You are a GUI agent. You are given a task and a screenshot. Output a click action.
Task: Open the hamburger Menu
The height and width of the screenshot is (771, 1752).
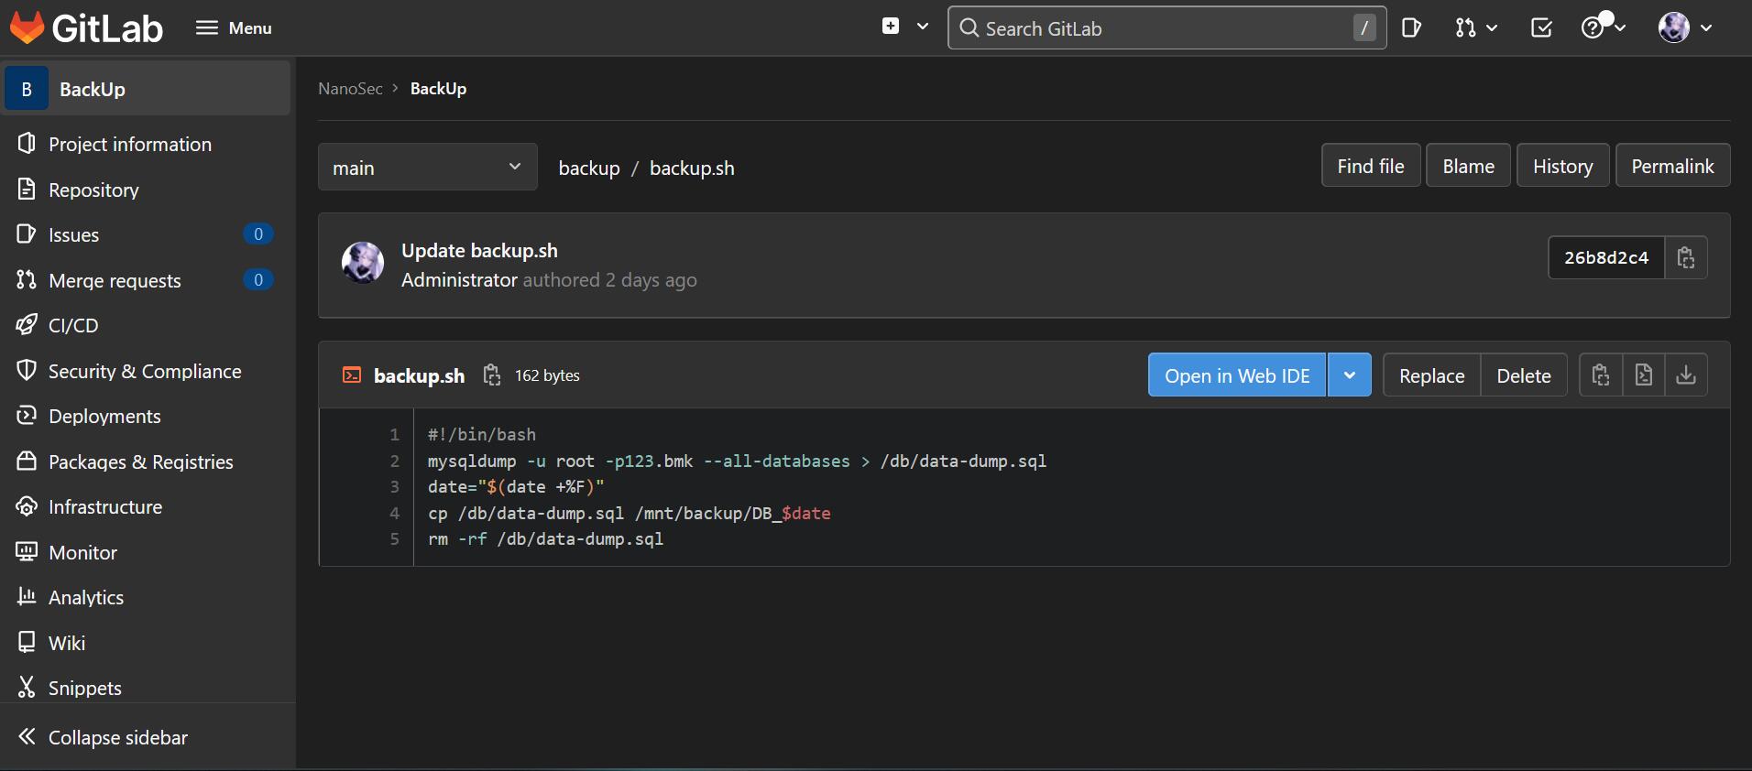[x=234, y=28]
